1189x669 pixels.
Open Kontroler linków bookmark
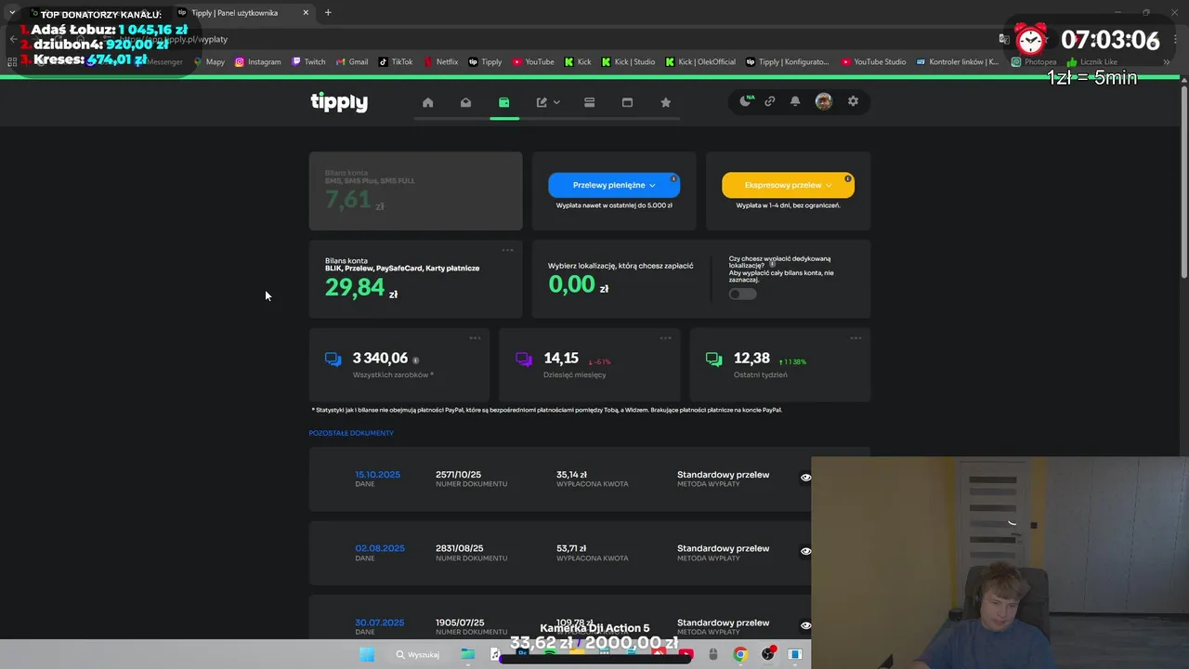[958, 62]
